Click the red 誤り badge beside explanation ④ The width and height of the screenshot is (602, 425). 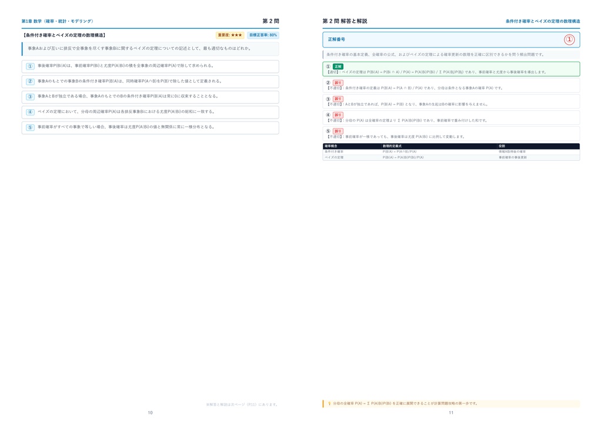point(338,115)
